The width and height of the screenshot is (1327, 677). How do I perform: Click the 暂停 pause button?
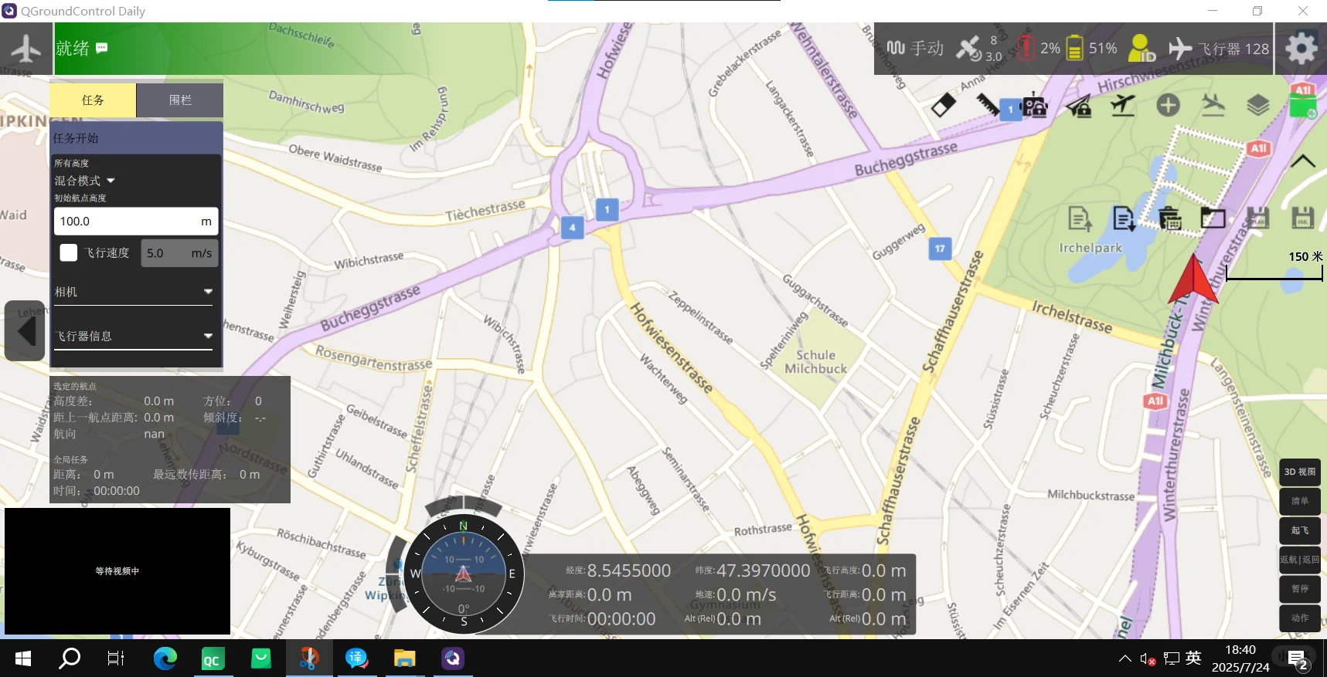click(x=1300, y=589)
